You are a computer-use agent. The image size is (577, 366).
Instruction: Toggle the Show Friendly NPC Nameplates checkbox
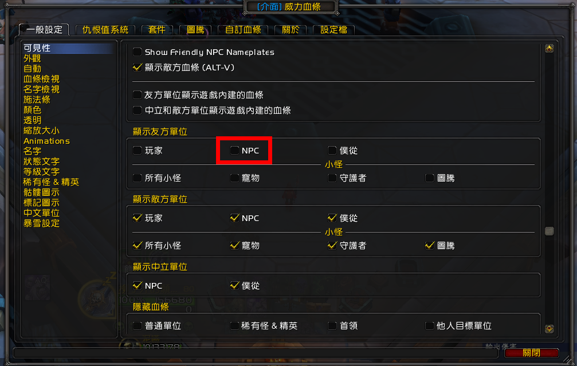138,52
